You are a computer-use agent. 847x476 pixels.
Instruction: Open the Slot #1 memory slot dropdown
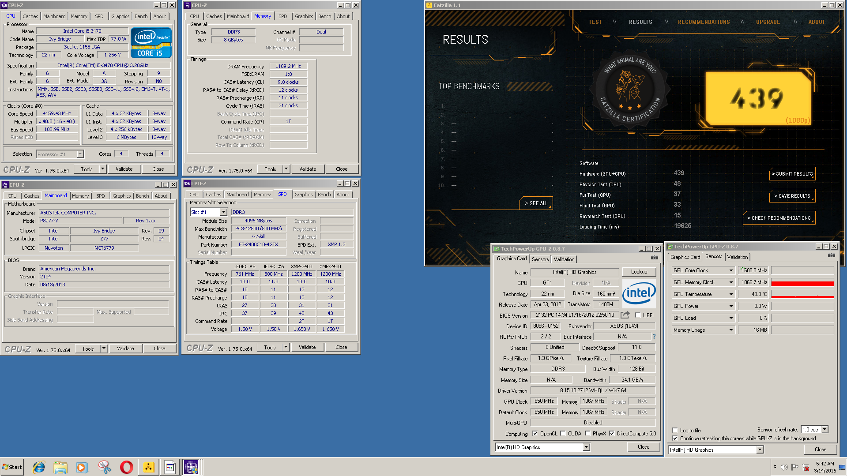[x=223, y=212]
